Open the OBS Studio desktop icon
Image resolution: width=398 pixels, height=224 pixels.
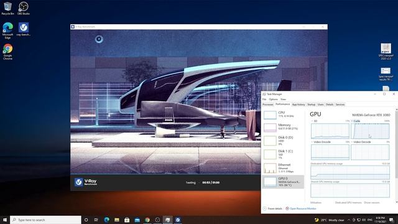coord(24,8)
